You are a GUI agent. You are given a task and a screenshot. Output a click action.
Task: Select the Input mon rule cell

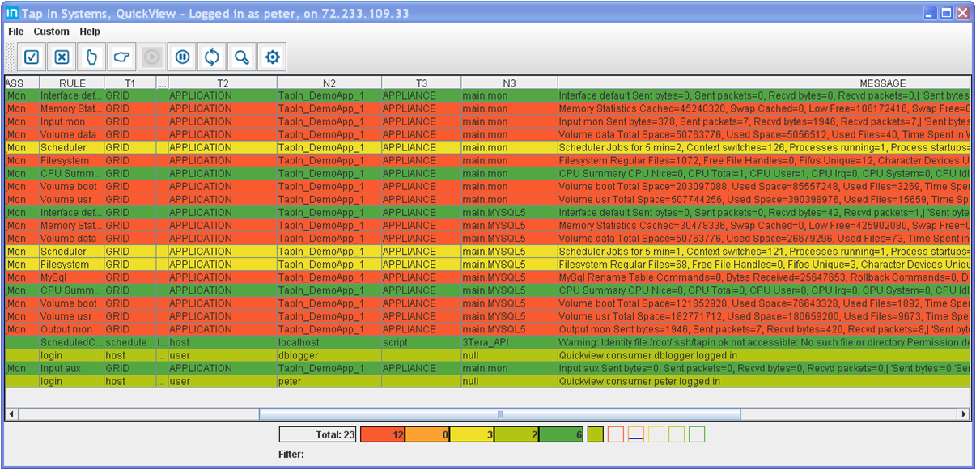[72, 121]
